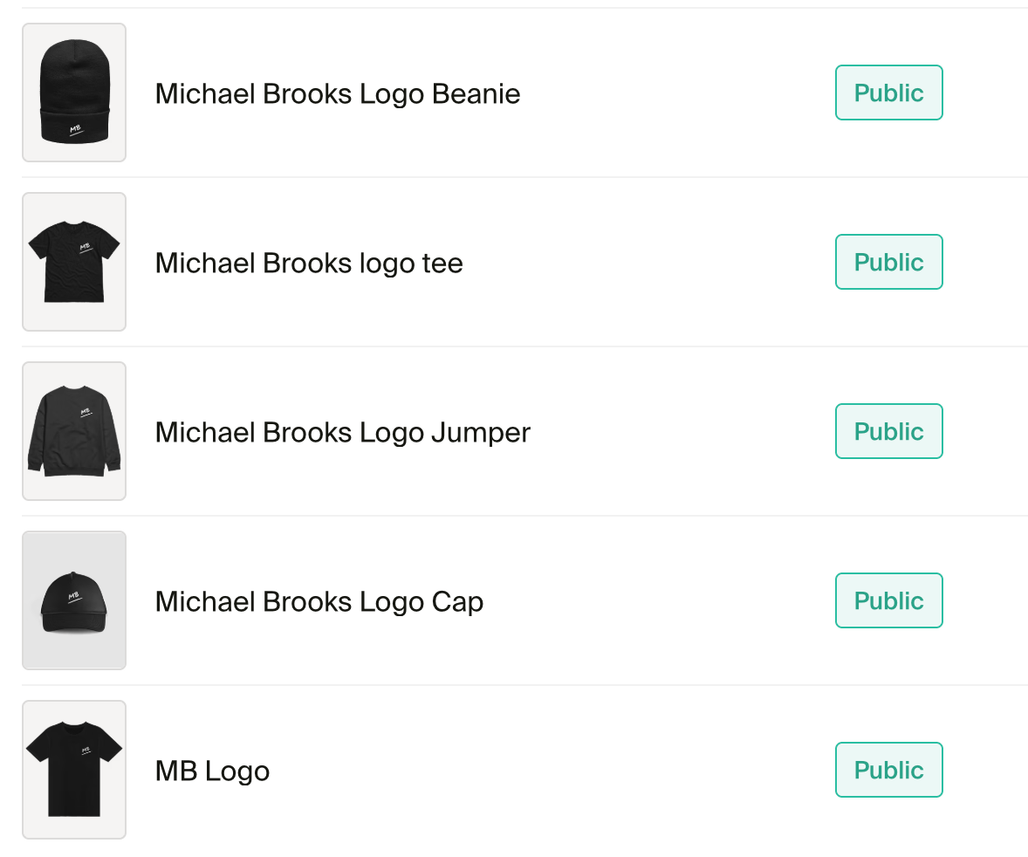Change Public visibility for Logo Cap
Screen dimensions: 1028x857
888,600
